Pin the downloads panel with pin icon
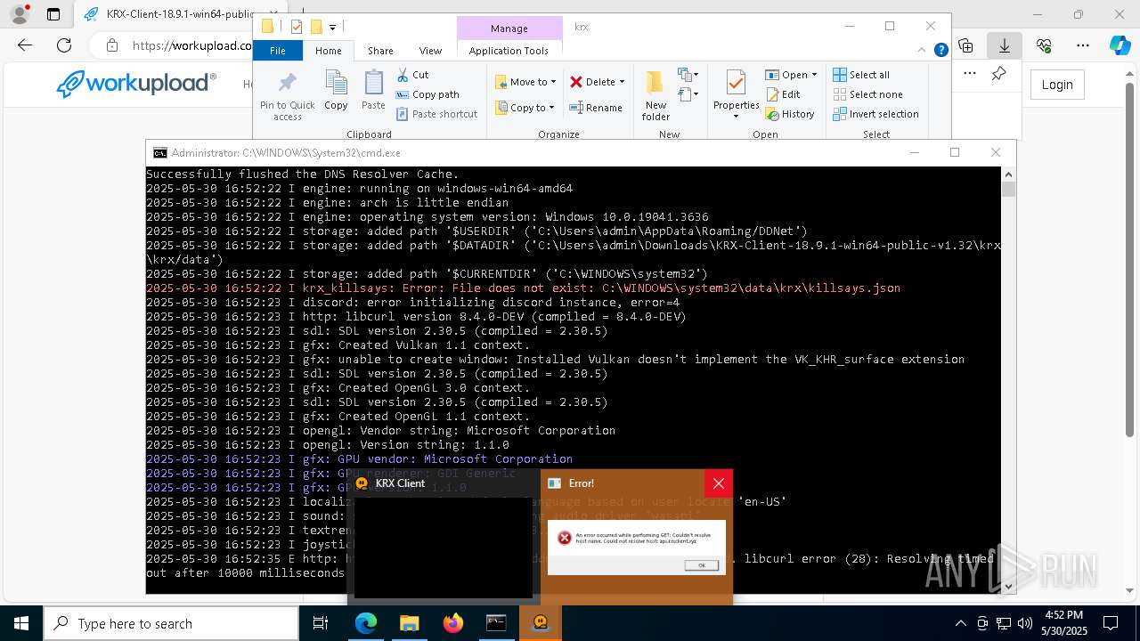The height and width of the screenshot is (641, 1140). (x=998, y=74)
